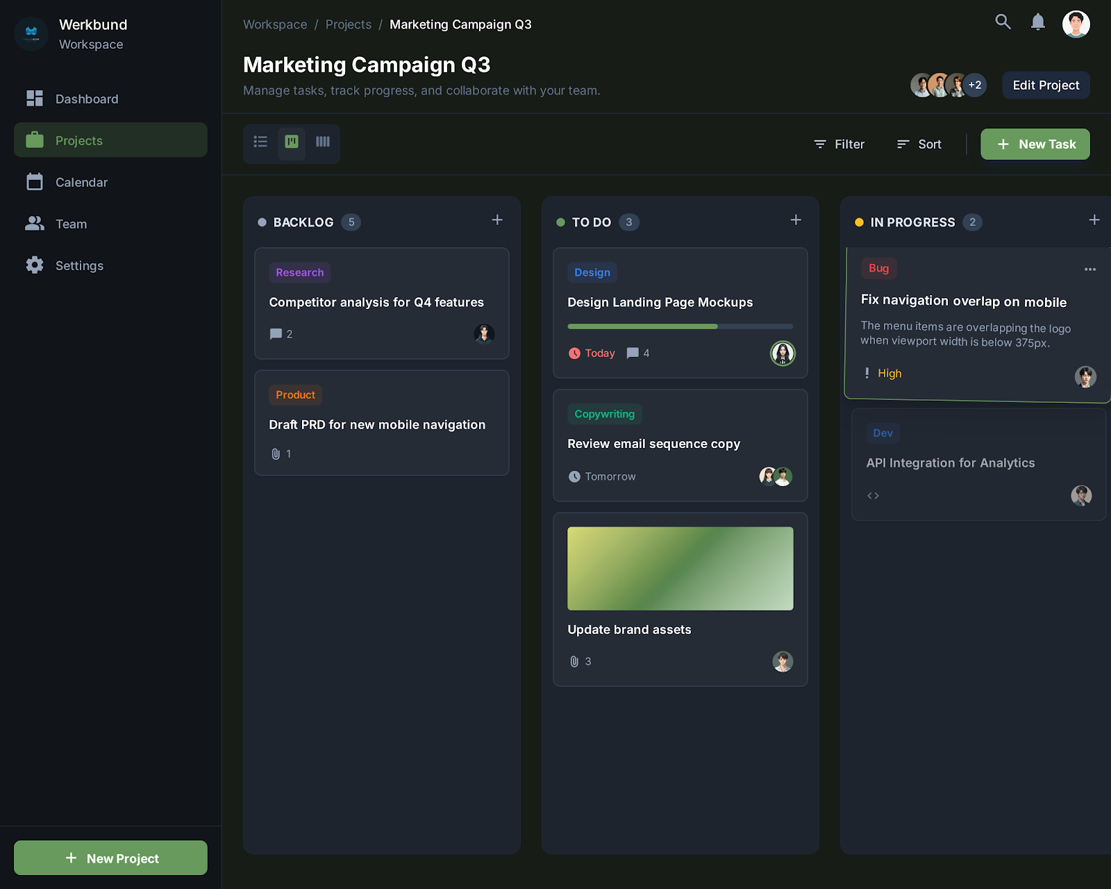Viewport: 1111px width, 889px height.
Task: Open the search
Action: 1003,22
